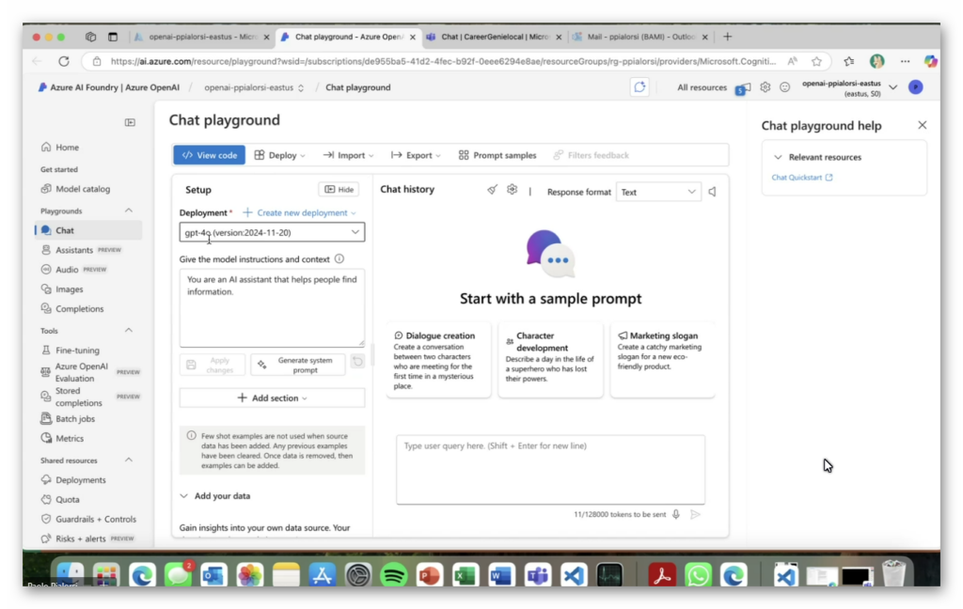Clear chat with the broom icon
This screenshot has height=609, width=963.
[x=492, y=190]
